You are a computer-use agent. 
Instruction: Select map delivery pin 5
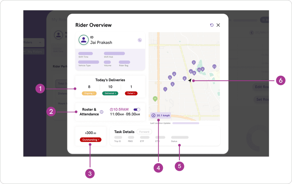coord(184,79)
